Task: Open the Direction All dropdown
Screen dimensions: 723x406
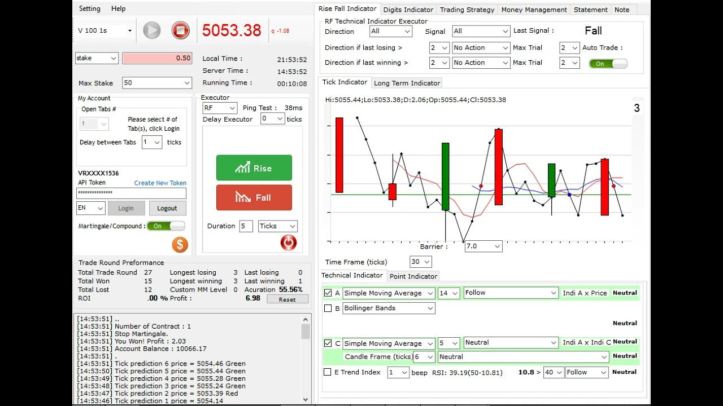Action: (x=391, y=31)
